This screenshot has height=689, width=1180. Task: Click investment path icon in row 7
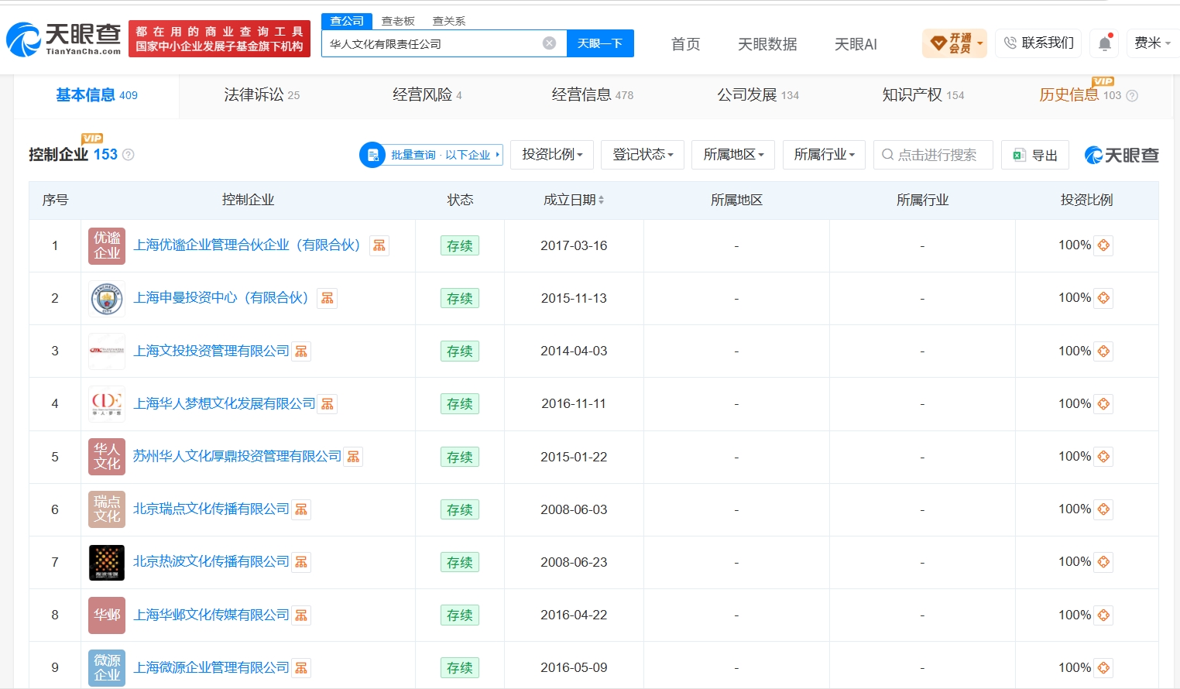coord(1103,562)
